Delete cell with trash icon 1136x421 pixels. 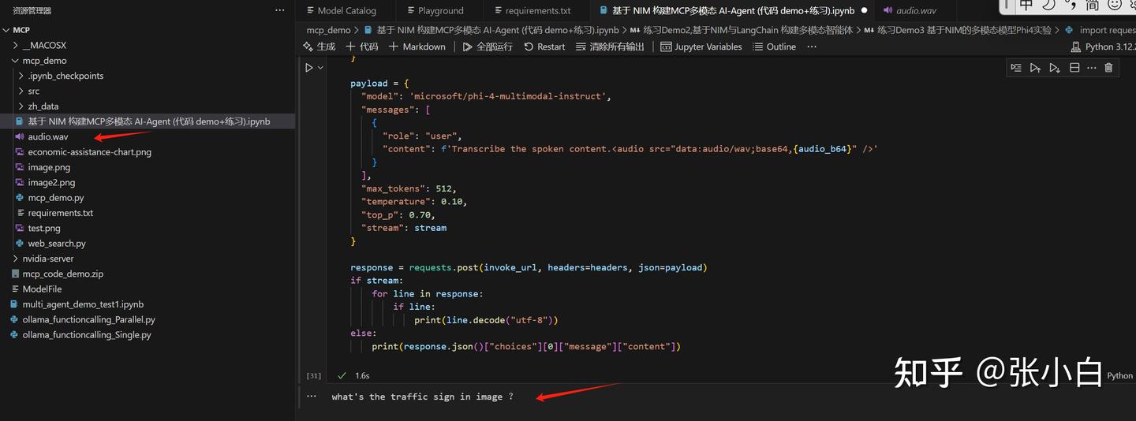coord(1108,68)
